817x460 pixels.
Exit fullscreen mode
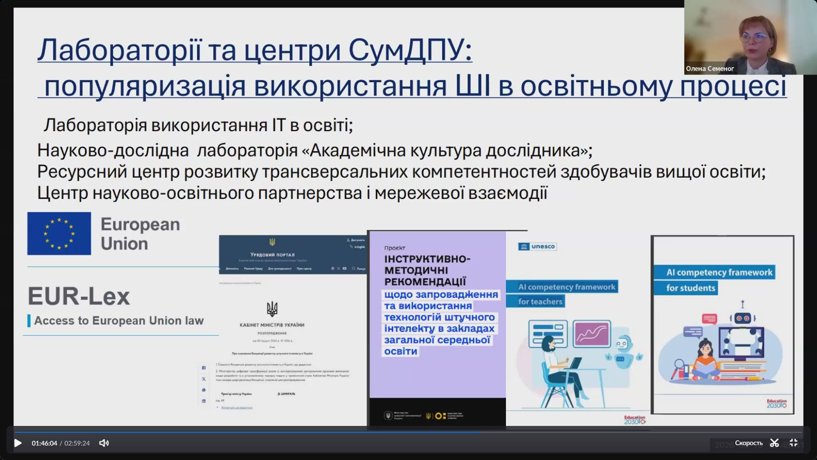pyautogui.click(x=794, y=443)
